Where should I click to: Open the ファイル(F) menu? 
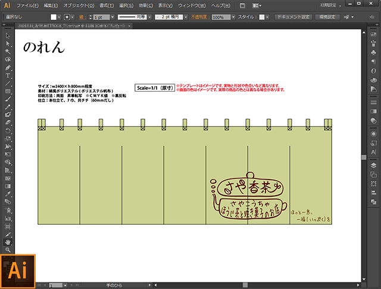point(27,5)
